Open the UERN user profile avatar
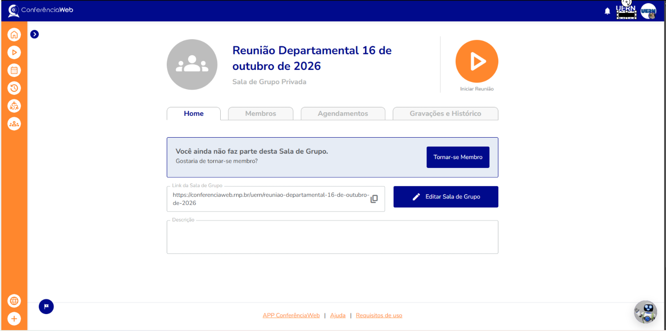 coord(648,11)
